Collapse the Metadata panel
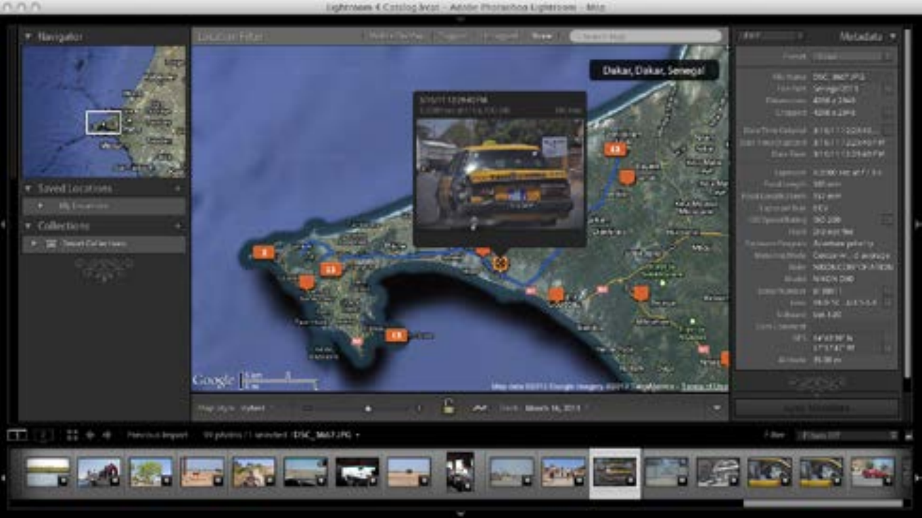The image size is (922, 518). coord(893,37)
